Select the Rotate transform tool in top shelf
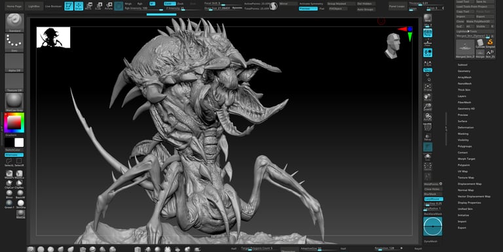The width and height of the screenshot is (503, 252). [x=109, y=6]
